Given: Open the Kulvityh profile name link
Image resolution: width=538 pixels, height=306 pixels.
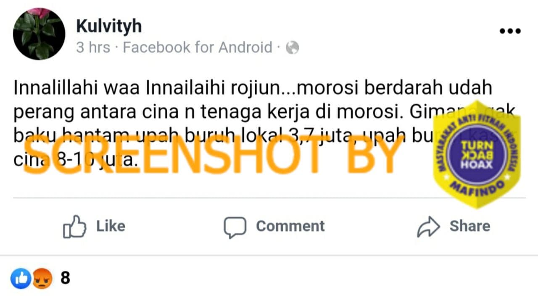Looking at the screenshot, I should click(x=109, y=26).
